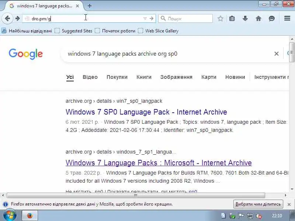Open the Downloads arrow icon
This screenshot has height=221, width=295.
[x=245, y=18]
